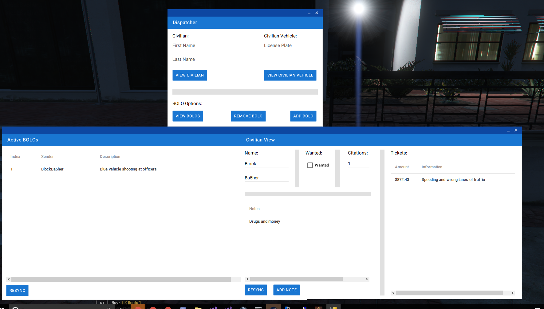Viewport: 544px width, 309px height.
Task: Focus the License Plate input field
Action: [290, 45]
